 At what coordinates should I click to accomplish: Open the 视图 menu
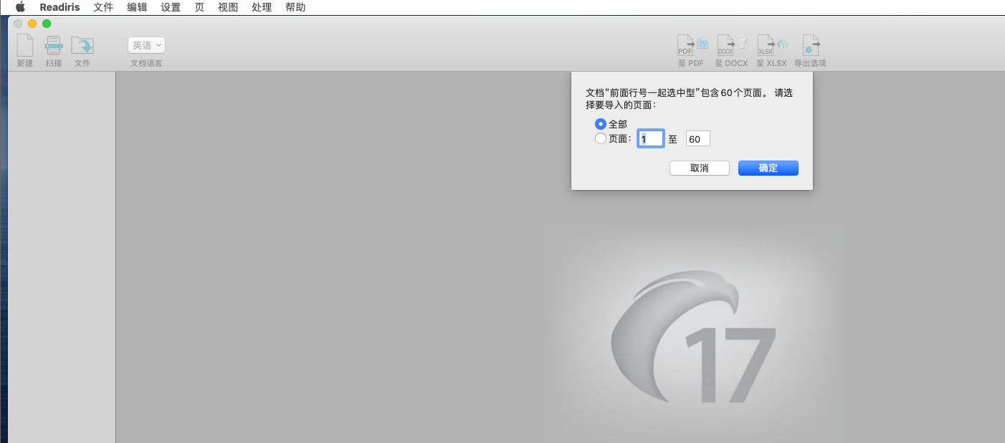pos(228,7)
